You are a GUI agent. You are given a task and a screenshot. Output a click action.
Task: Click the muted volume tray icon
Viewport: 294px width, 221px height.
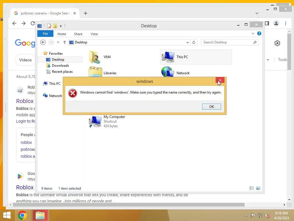point(267,216)
